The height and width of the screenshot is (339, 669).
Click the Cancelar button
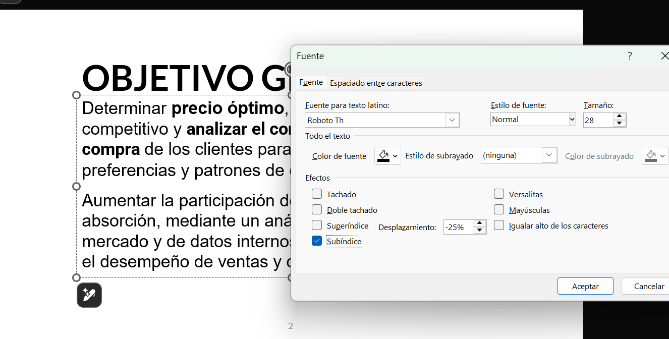[x=648, y=286]
